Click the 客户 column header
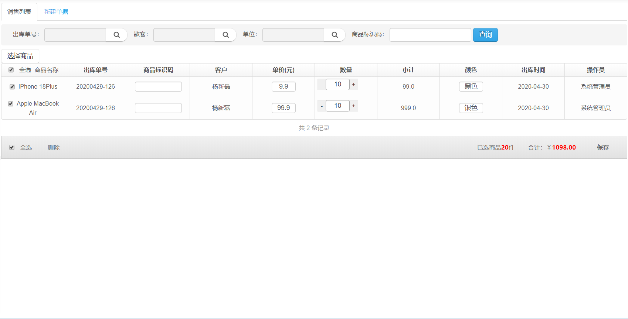 pyautogui.click(x=221, y=70)
